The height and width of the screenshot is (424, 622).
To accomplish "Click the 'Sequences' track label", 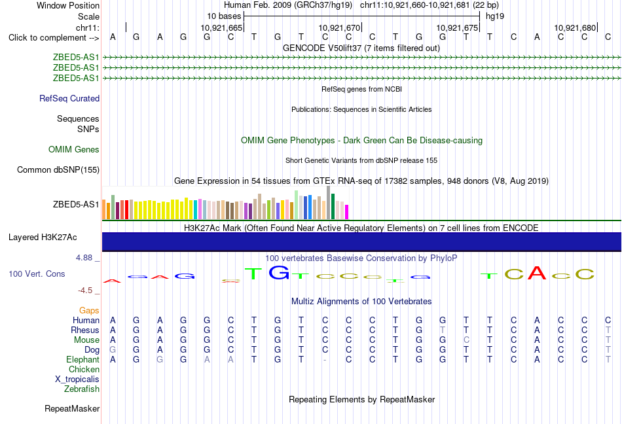I will [78, 118].
